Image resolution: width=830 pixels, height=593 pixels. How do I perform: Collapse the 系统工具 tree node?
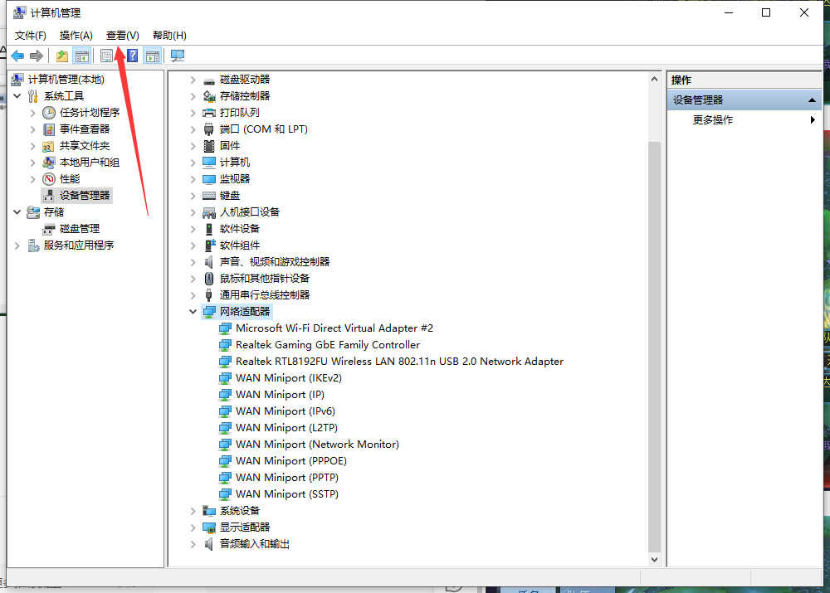tap(17, 95)
